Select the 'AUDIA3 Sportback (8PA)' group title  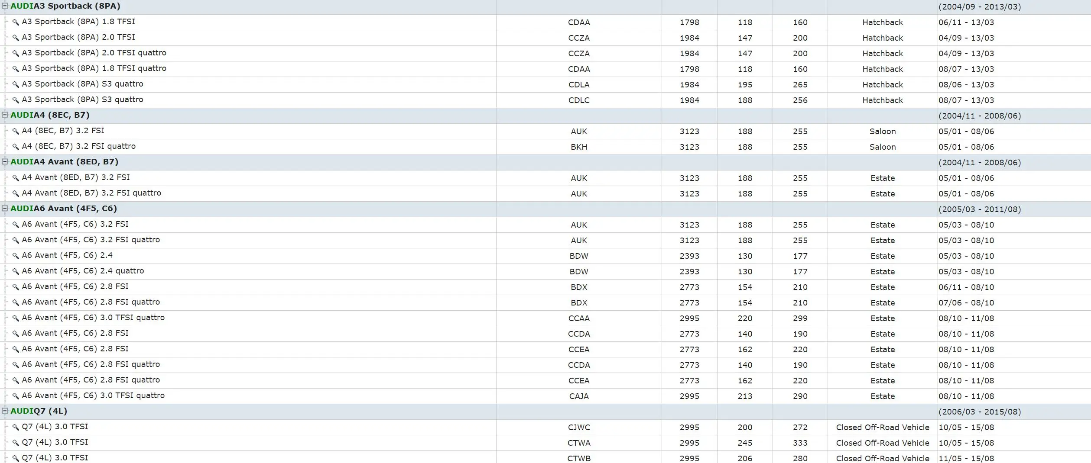tap(65, 6)
